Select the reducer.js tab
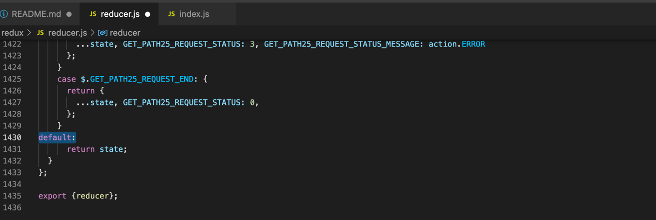 pyautogui.click(x=120, y=14)
